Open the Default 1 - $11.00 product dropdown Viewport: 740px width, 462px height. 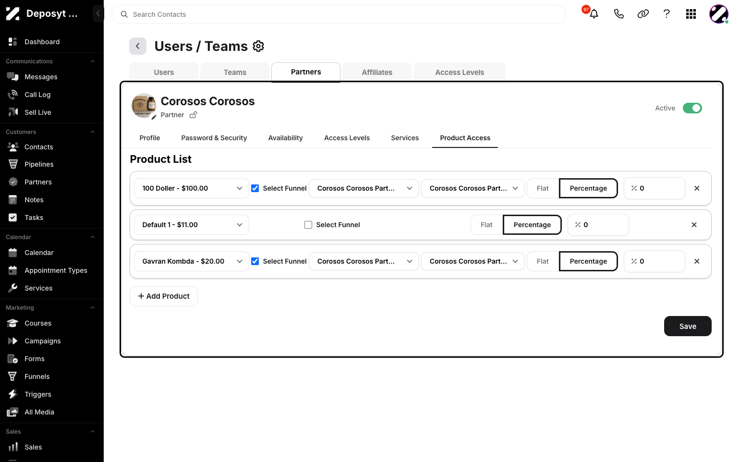(192, 225)
